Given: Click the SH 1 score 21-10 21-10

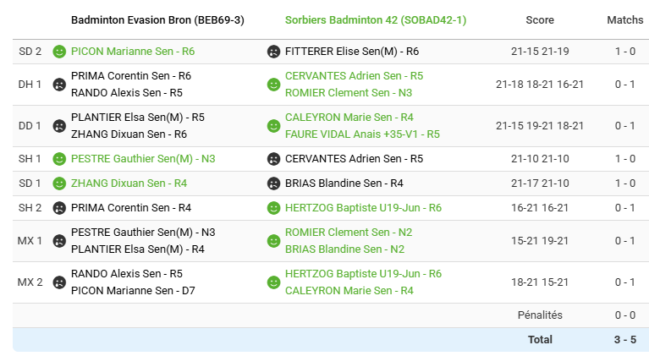Looking at the screenshot, I should (540, 159).
